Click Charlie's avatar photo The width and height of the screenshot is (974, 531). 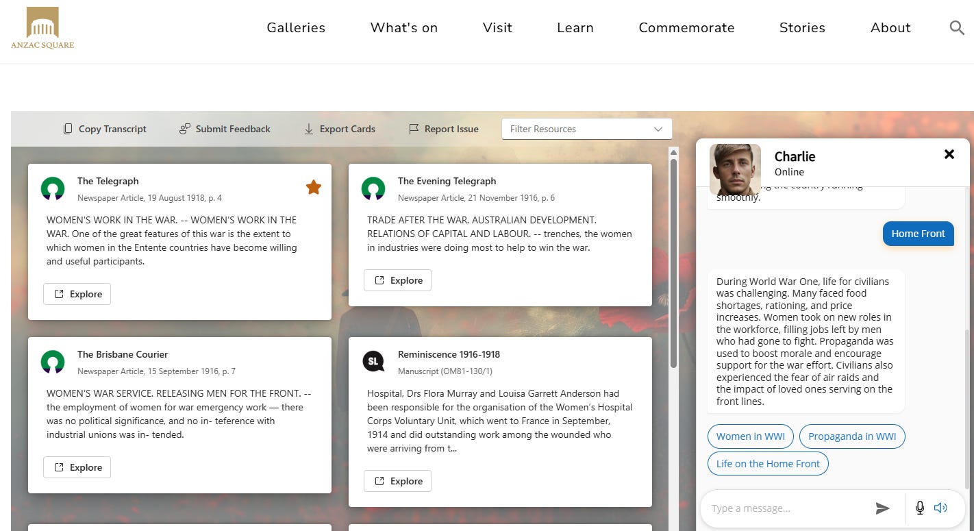tap(735, 169)
